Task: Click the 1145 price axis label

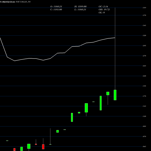Action: 144,106
